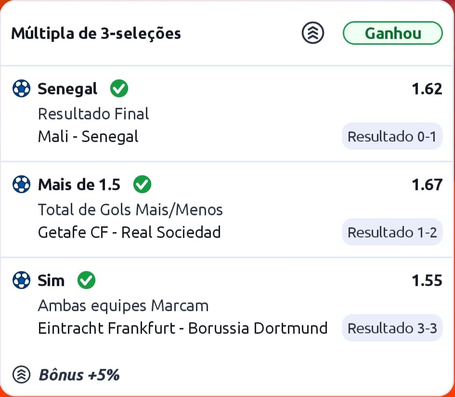The width and height of the screenshot is (455, 397).
Task: Click the Resultado 0-1 score badge
Action: coord(392,137)
